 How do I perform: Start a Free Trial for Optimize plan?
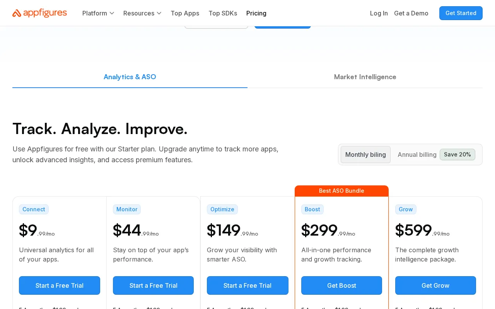coord(247,285)
